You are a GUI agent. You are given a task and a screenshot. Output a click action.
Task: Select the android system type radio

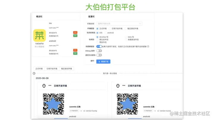(x=105, y=33)
